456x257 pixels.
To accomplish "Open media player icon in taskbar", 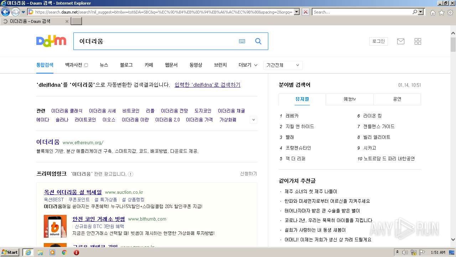I will click(x=52, y=252).
